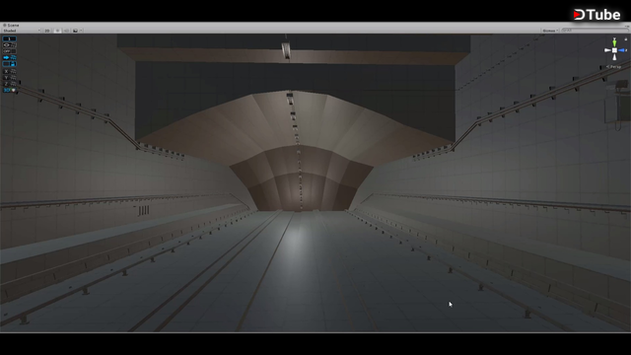
Task: Click the green Y axis gizmo cone
Action: pos(614,42)
